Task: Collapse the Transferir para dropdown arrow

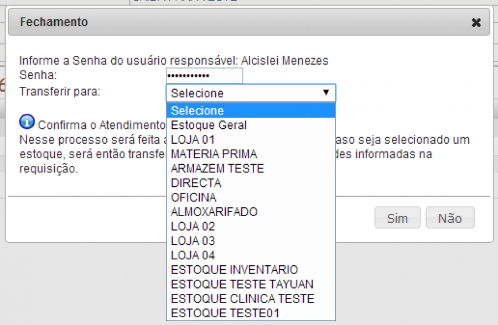Action: [326, 93]
